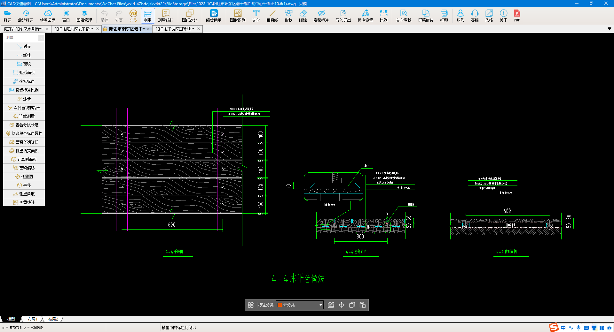Viewport: 614px width, 332px height.
Task: Close the 测量 side panel
Action: [x=41, y=38]
